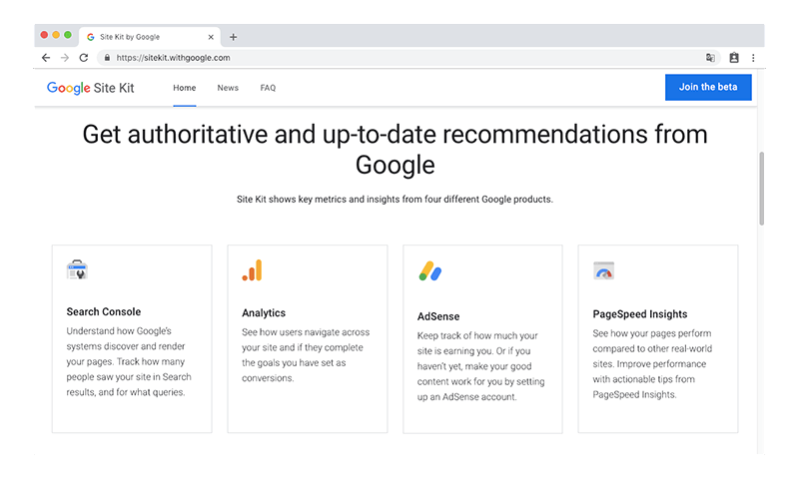Click the Search Console card heading
The width and height of the screenshot is (799, 499).
pyautogui.click(x=104, y=311)
